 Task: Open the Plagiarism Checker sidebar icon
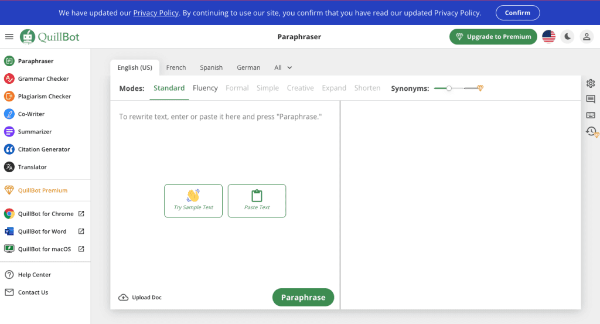click(x=9, y=96)
